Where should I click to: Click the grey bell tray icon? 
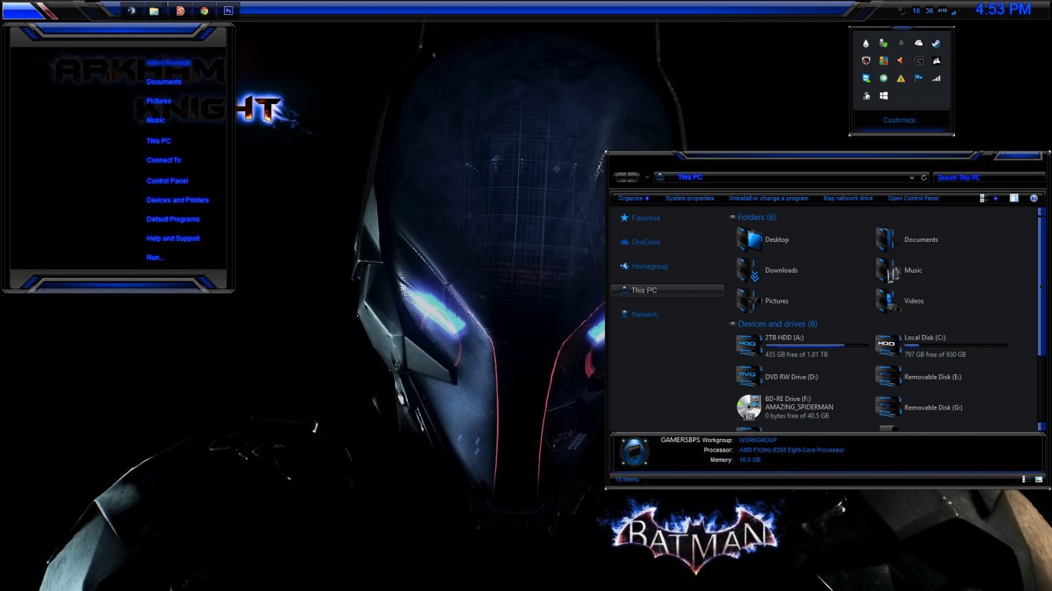point(901,43)
